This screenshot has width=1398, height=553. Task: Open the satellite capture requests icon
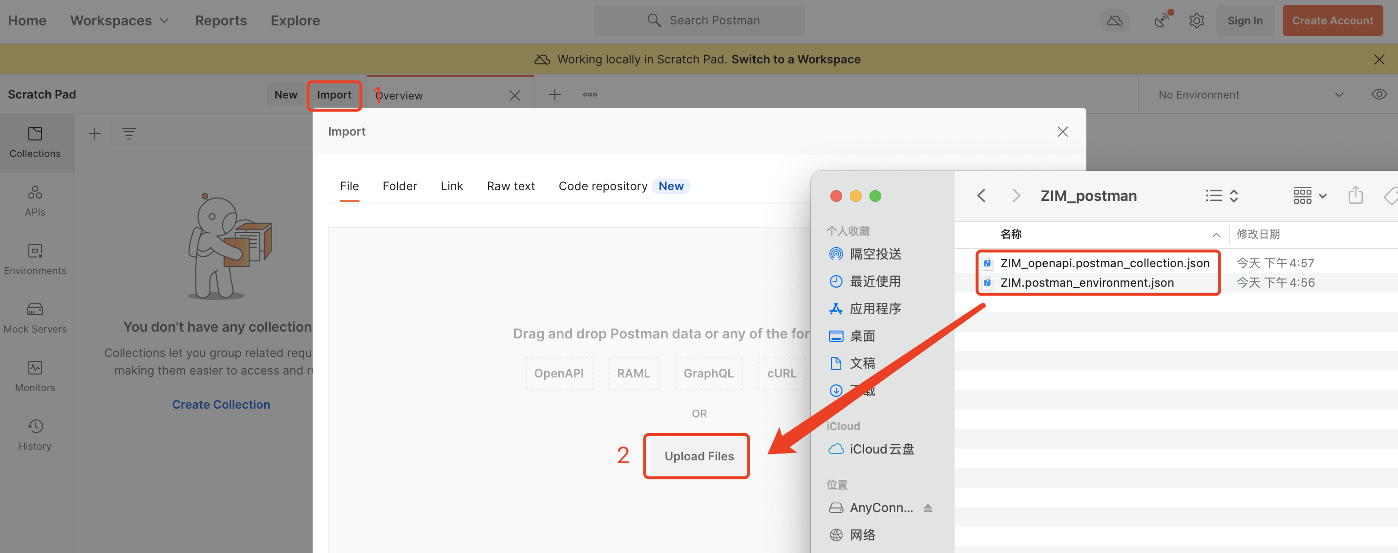(x=1162, y=20)
